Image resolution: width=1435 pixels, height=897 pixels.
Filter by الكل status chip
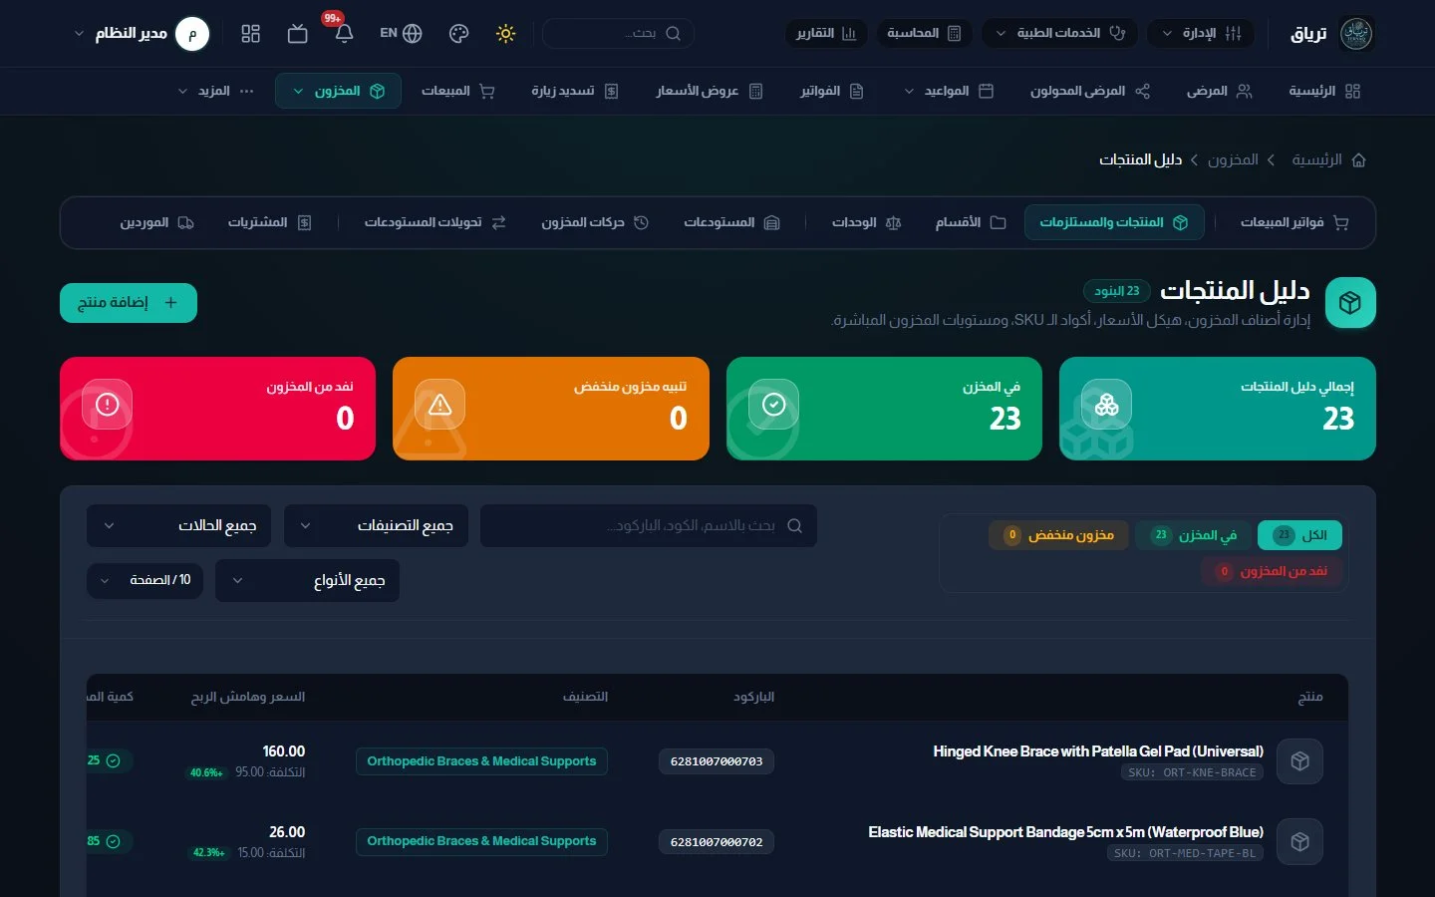click(x=1299, y=535)
